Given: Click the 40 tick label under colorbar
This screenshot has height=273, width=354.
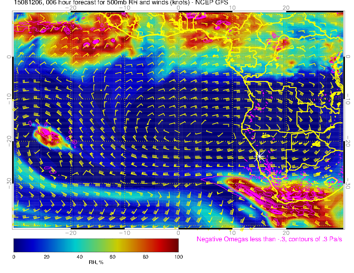Looking at the screenshot, I should [x=79, y=257].
